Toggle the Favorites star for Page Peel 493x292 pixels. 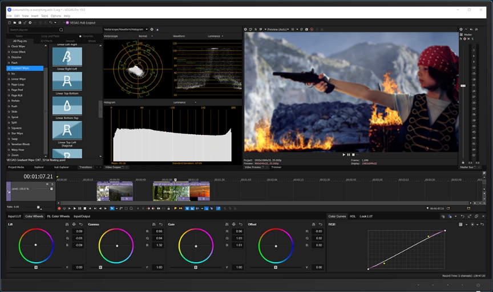click(9, 90)
